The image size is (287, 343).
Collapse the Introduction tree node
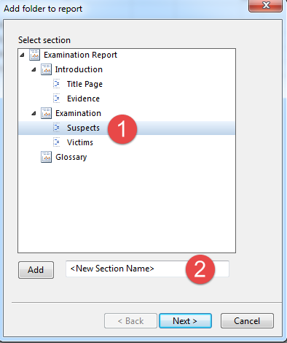[x=34, y=69]
